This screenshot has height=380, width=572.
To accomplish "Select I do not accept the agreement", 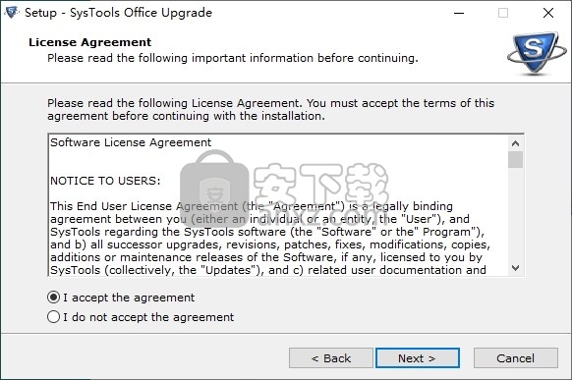I will (x=54, y=317).
